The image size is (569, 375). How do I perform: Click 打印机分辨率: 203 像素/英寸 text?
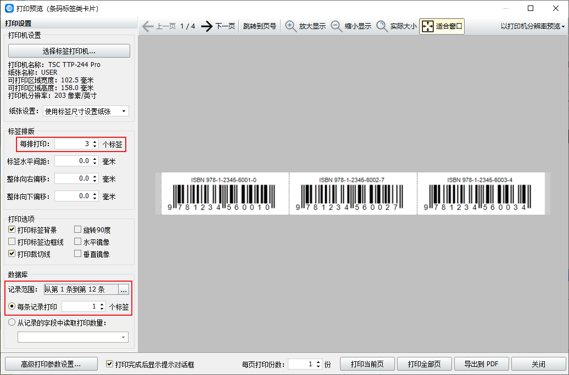click(53, 96)
